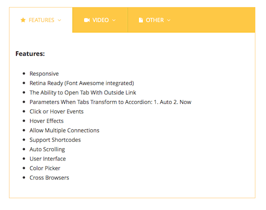Click the "Support Shortcodes" item
Image resolution: width=266 pixels, height=210 pixels.
[x=55, y=140]
